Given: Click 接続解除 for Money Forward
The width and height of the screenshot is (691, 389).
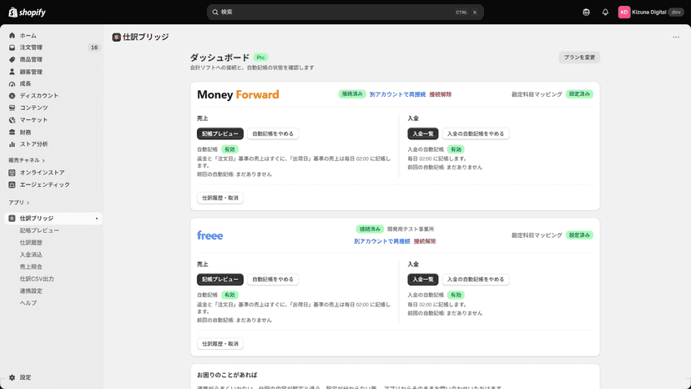Looking at the screenshot, I should (x=441, y=94).
